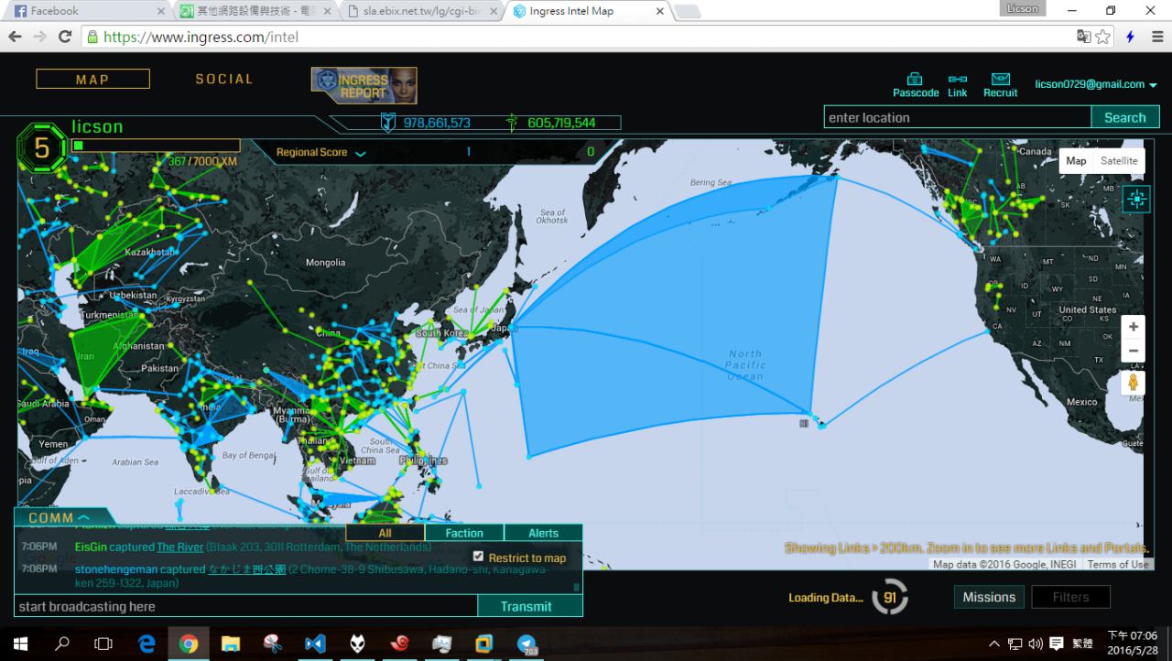Screen dimensions: 1172x661
Task: Click the 繁體 input method indicator
Action: click(x=1082, y=644)
